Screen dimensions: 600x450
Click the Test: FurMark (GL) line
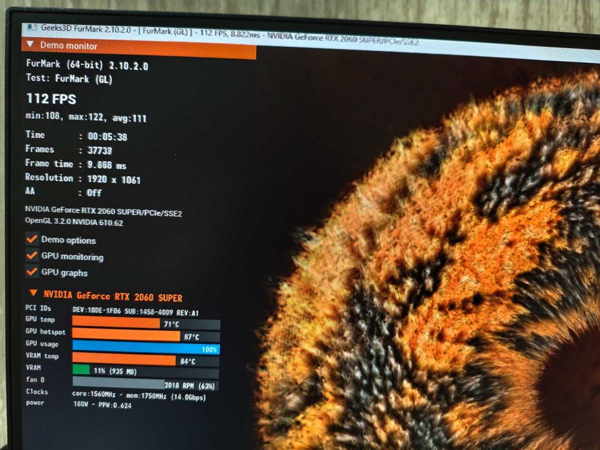69,78
